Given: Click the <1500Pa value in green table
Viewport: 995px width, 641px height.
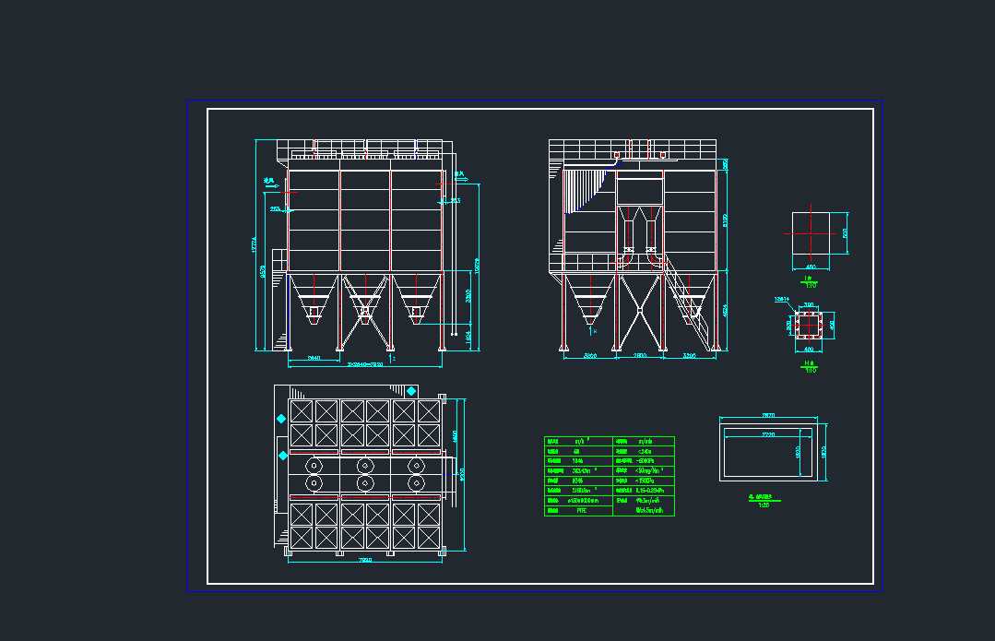Looking at the screenshot, I should [645, 481].
